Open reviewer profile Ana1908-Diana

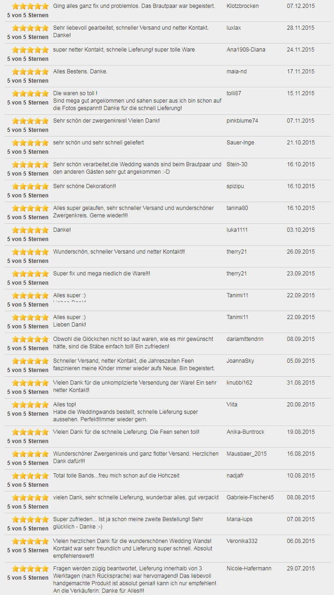(x=246, y=50)
